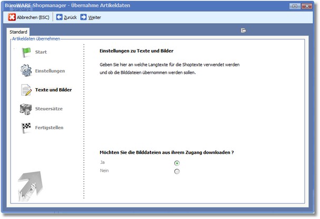This screenshot has width=320, height=219.
Task: Select the 'Steuersätze' step label
Action: (x=50, y=109)
